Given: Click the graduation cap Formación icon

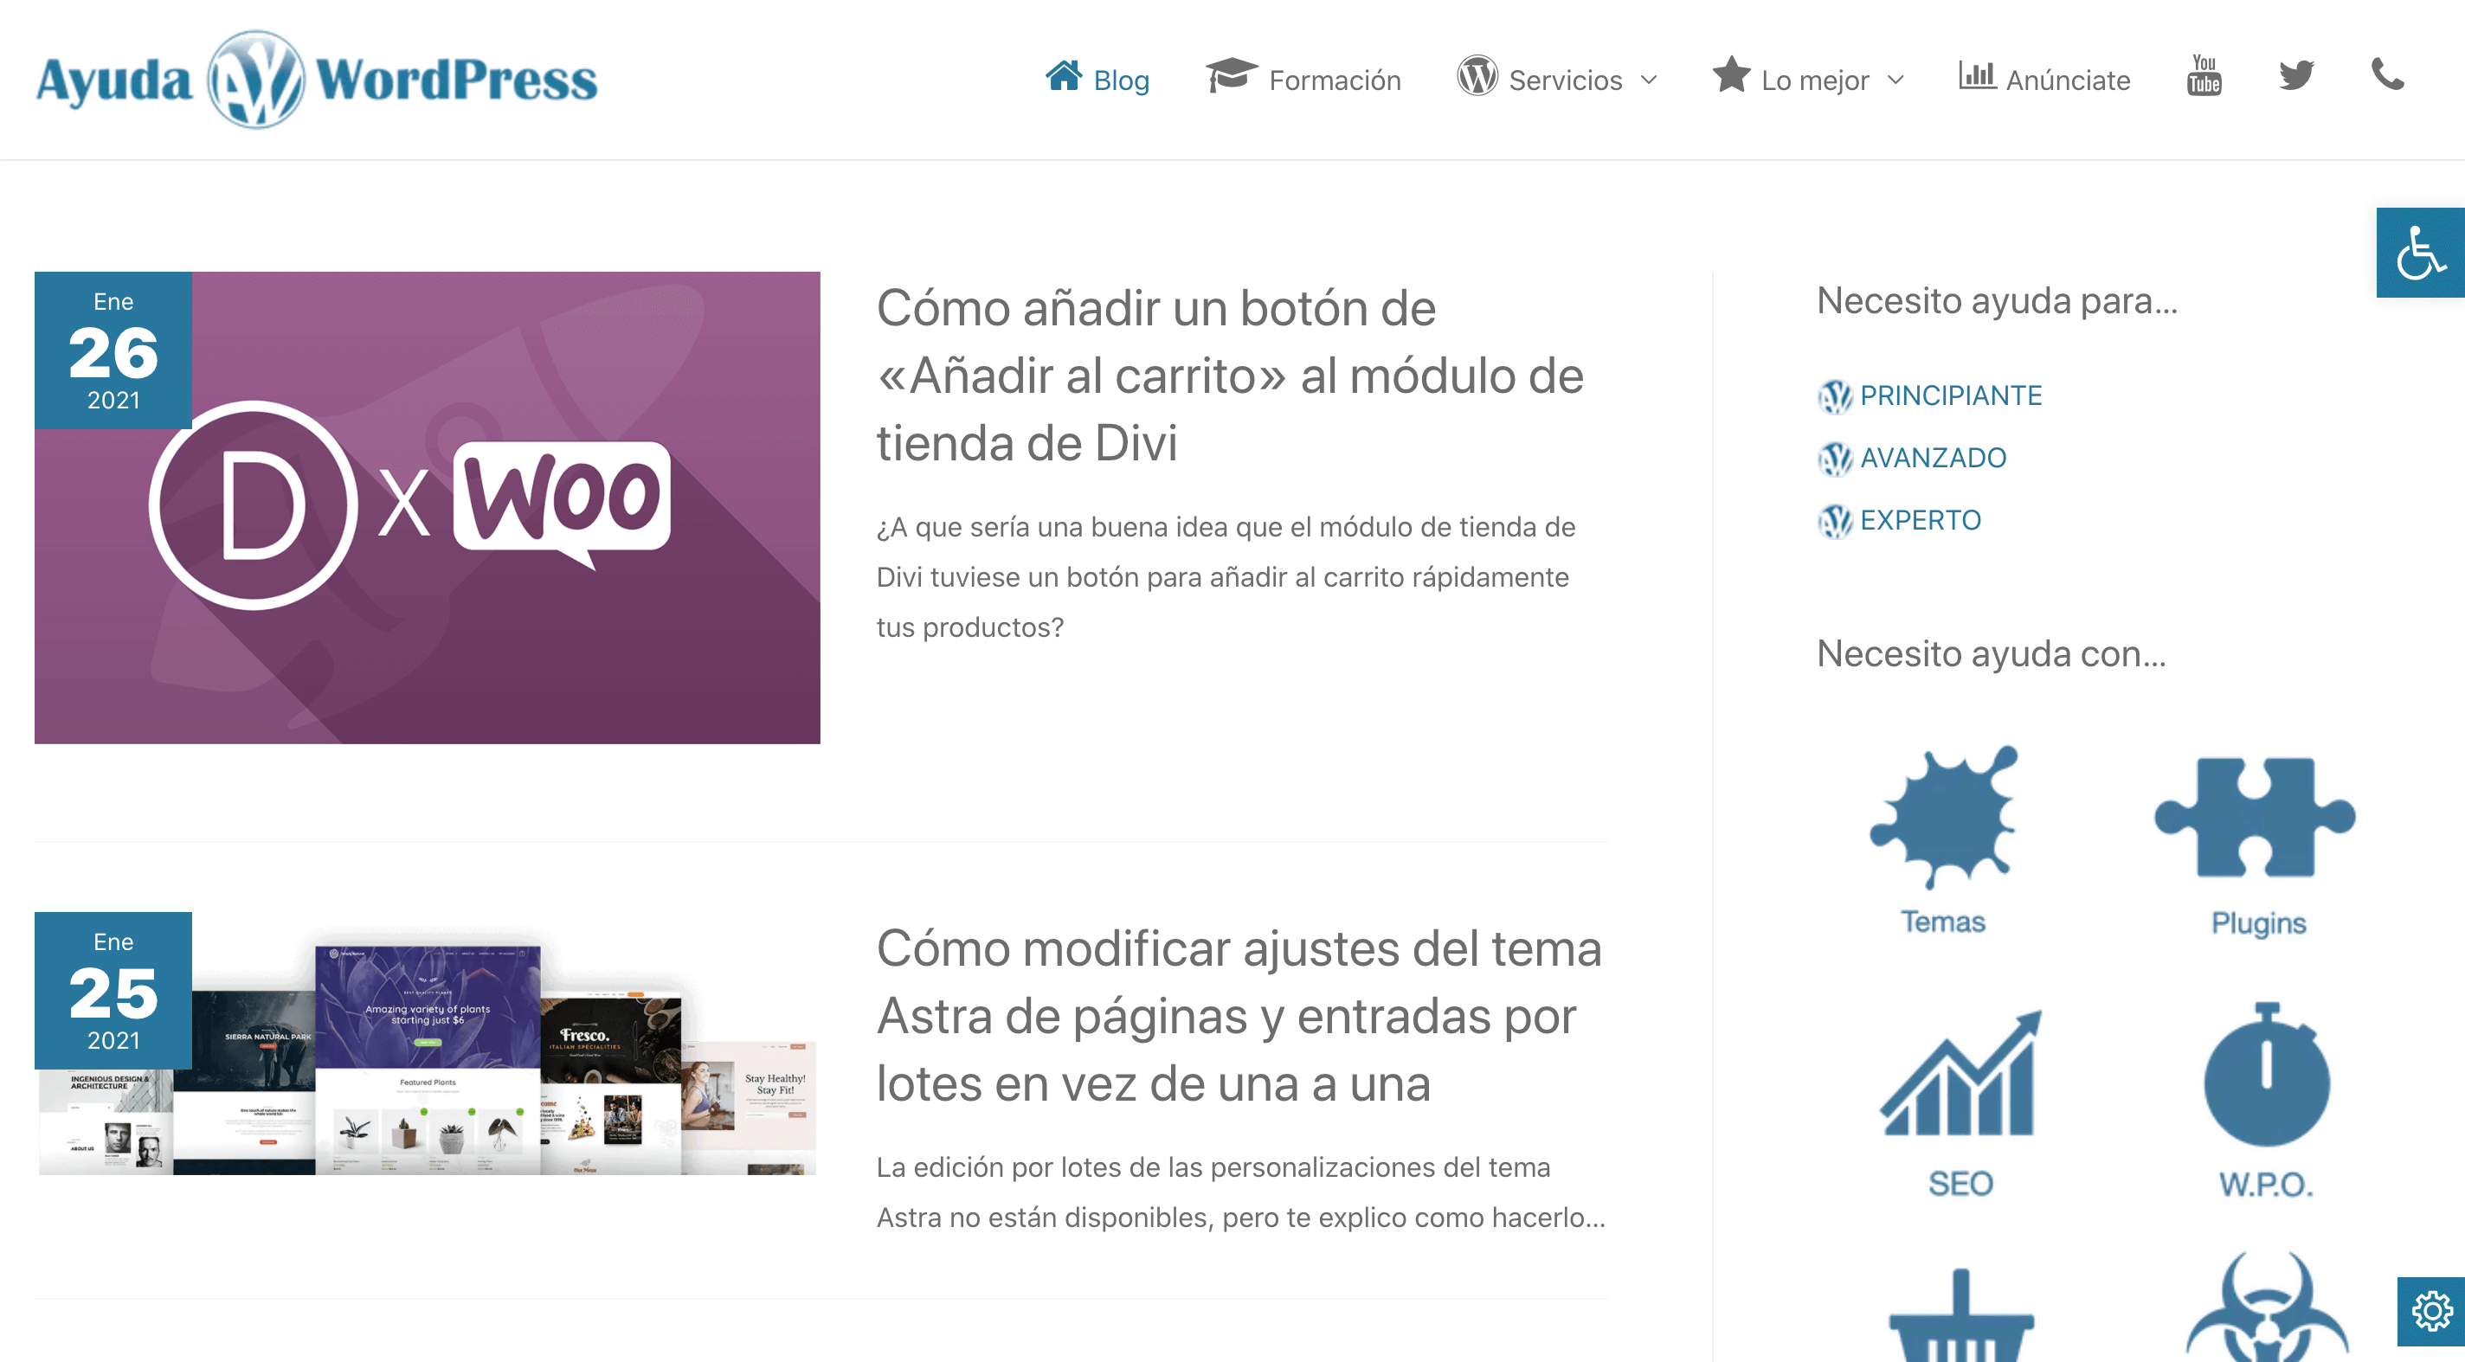Looking at the screenshot, I should 1231,74.
